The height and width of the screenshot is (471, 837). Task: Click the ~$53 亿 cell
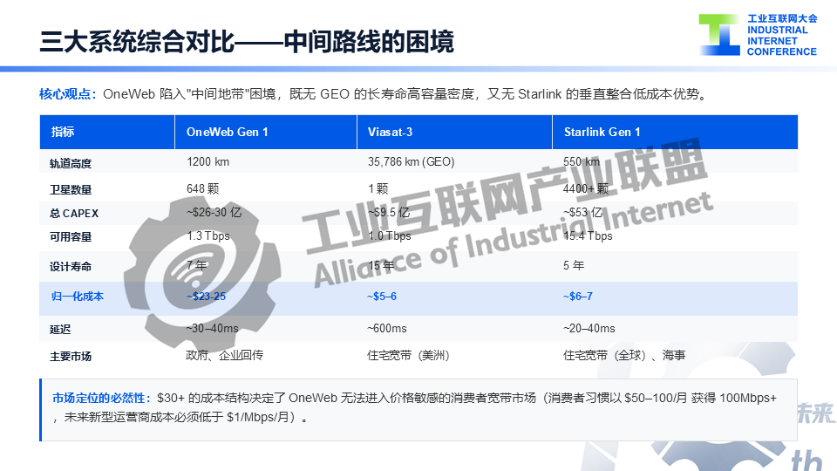pyautogui.click(x=583, y=212)
